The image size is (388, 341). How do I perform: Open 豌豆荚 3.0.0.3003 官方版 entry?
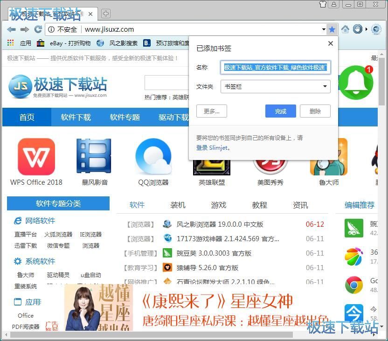point(214,253)
